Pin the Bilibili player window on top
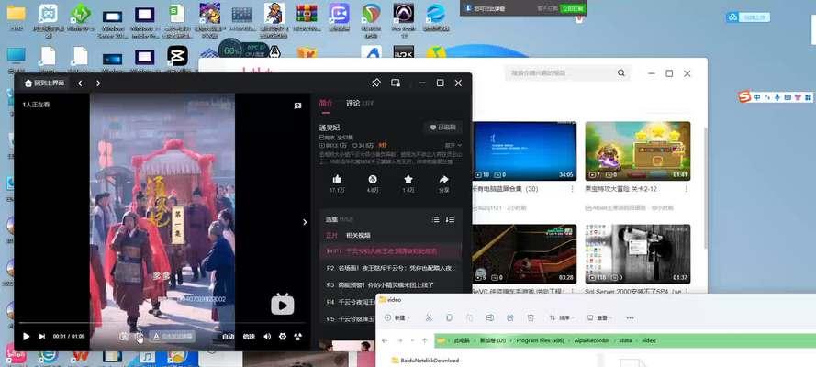This screenshot has width=816, height=367. (x=375, y=83)
